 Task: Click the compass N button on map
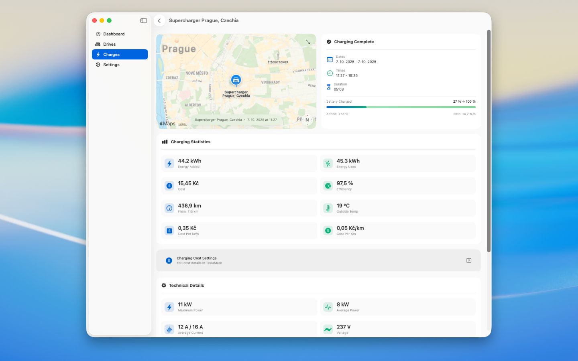[307, 120]
